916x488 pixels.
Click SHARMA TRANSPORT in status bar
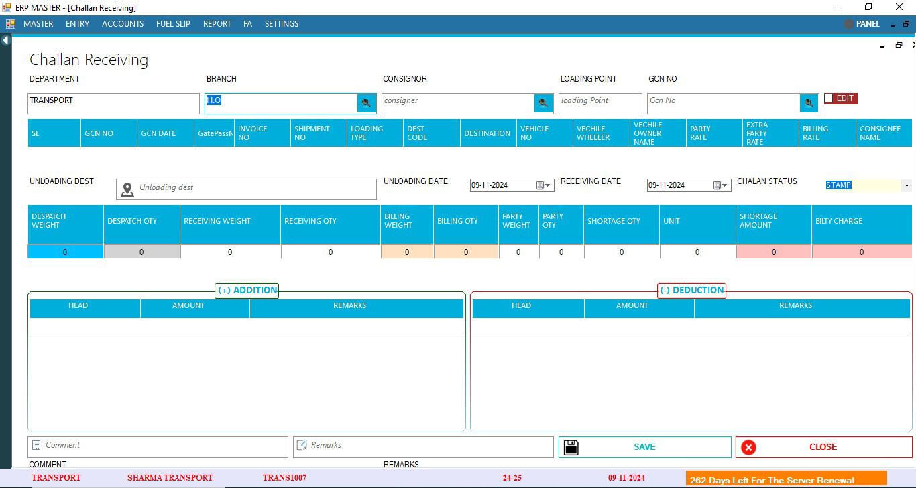(170, 478)
